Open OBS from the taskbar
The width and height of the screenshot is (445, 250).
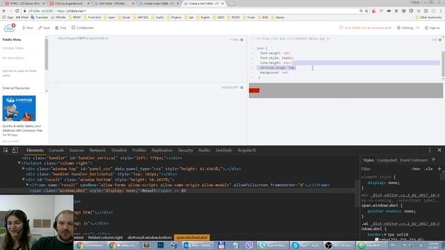point(339,245)
